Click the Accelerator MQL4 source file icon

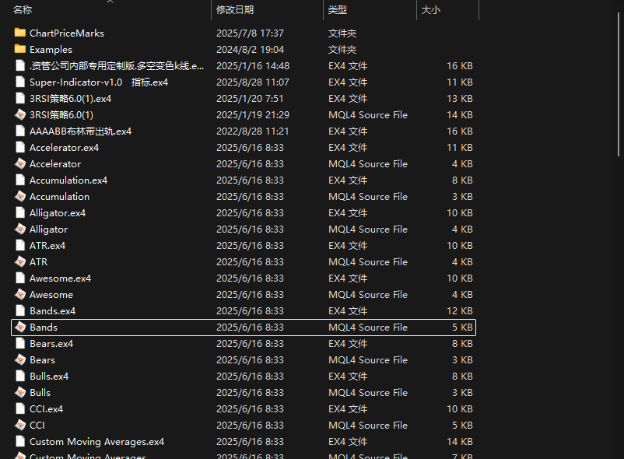click(20, 163)
